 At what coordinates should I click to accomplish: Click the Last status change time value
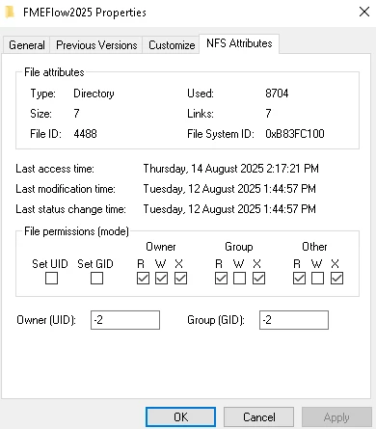[229, 209]
